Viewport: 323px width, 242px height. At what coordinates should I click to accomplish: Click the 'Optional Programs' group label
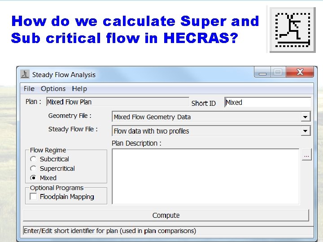(x=57, y=188)
